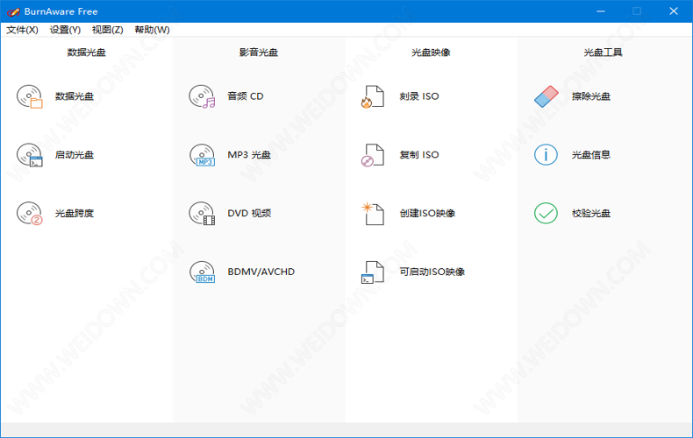The image size is (693, 438).
Task: Open the 创建ISO映像 spark file icon
Action: click(373, 213)
